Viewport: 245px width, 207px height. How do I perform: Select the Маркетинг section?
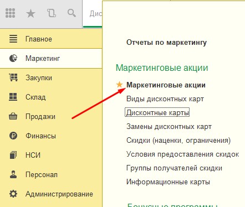point(51,58)
